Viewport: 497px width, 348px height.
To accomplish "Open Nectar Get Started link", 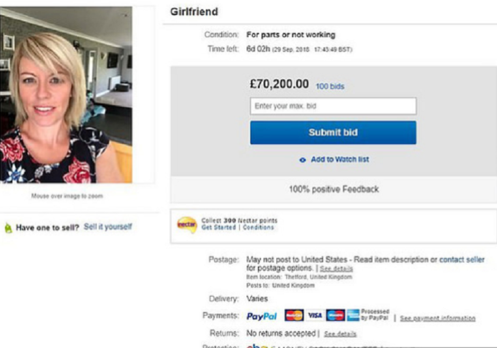I will coord(219,227).
